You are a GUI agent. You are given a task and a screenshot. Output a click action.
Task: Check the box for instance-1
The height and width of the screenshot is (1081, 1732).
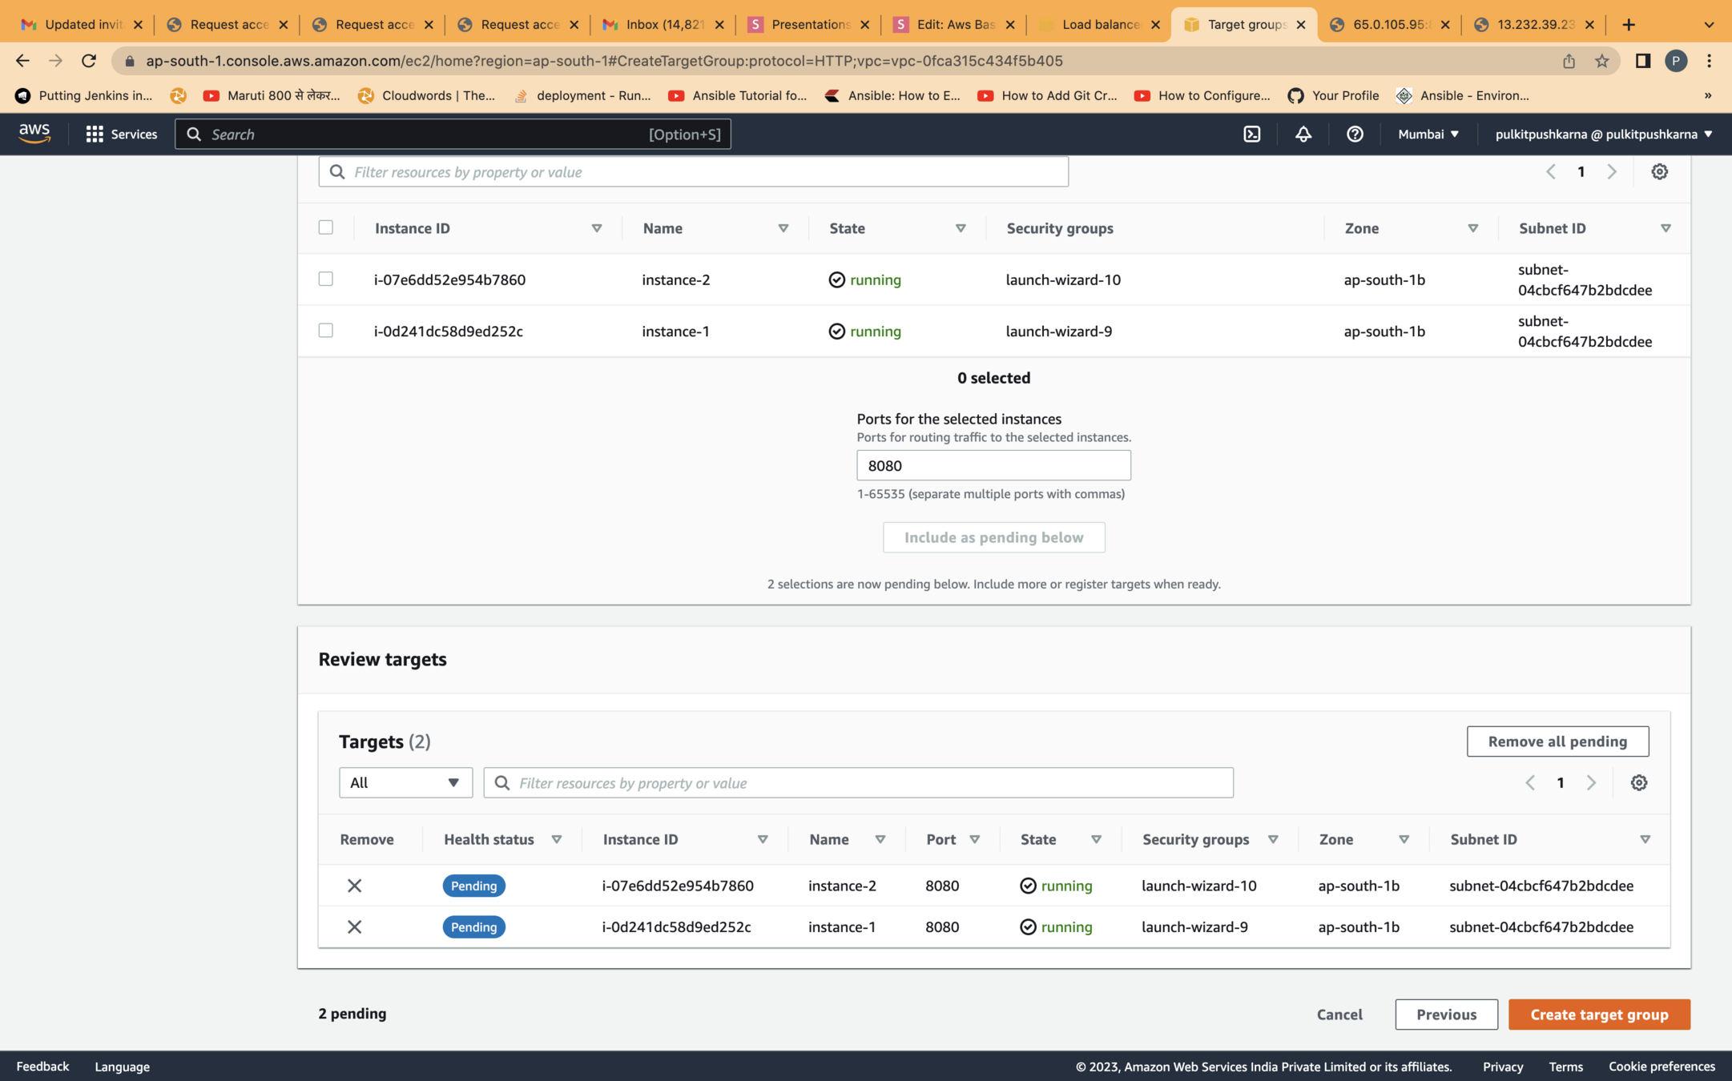[x=326, y=331]
